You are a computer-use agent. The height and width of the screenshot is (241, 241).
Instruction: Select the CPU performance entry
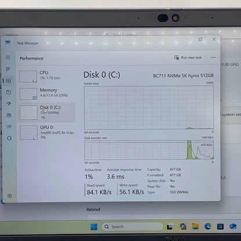[47, 76]
